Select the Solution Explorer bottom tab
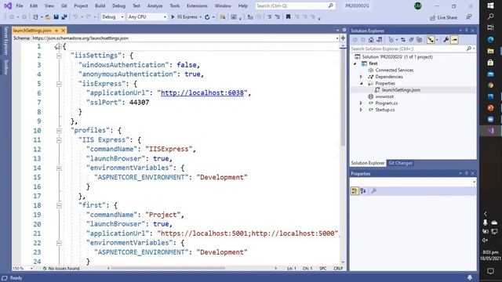 click(368, 163)
